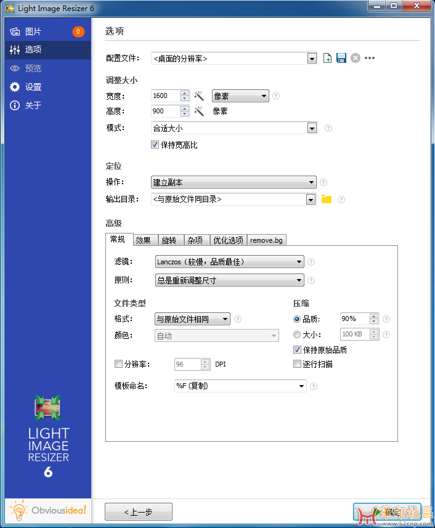
Task: Expand the 配置文件 profile dropdown
Action: (x=312, y=59)
